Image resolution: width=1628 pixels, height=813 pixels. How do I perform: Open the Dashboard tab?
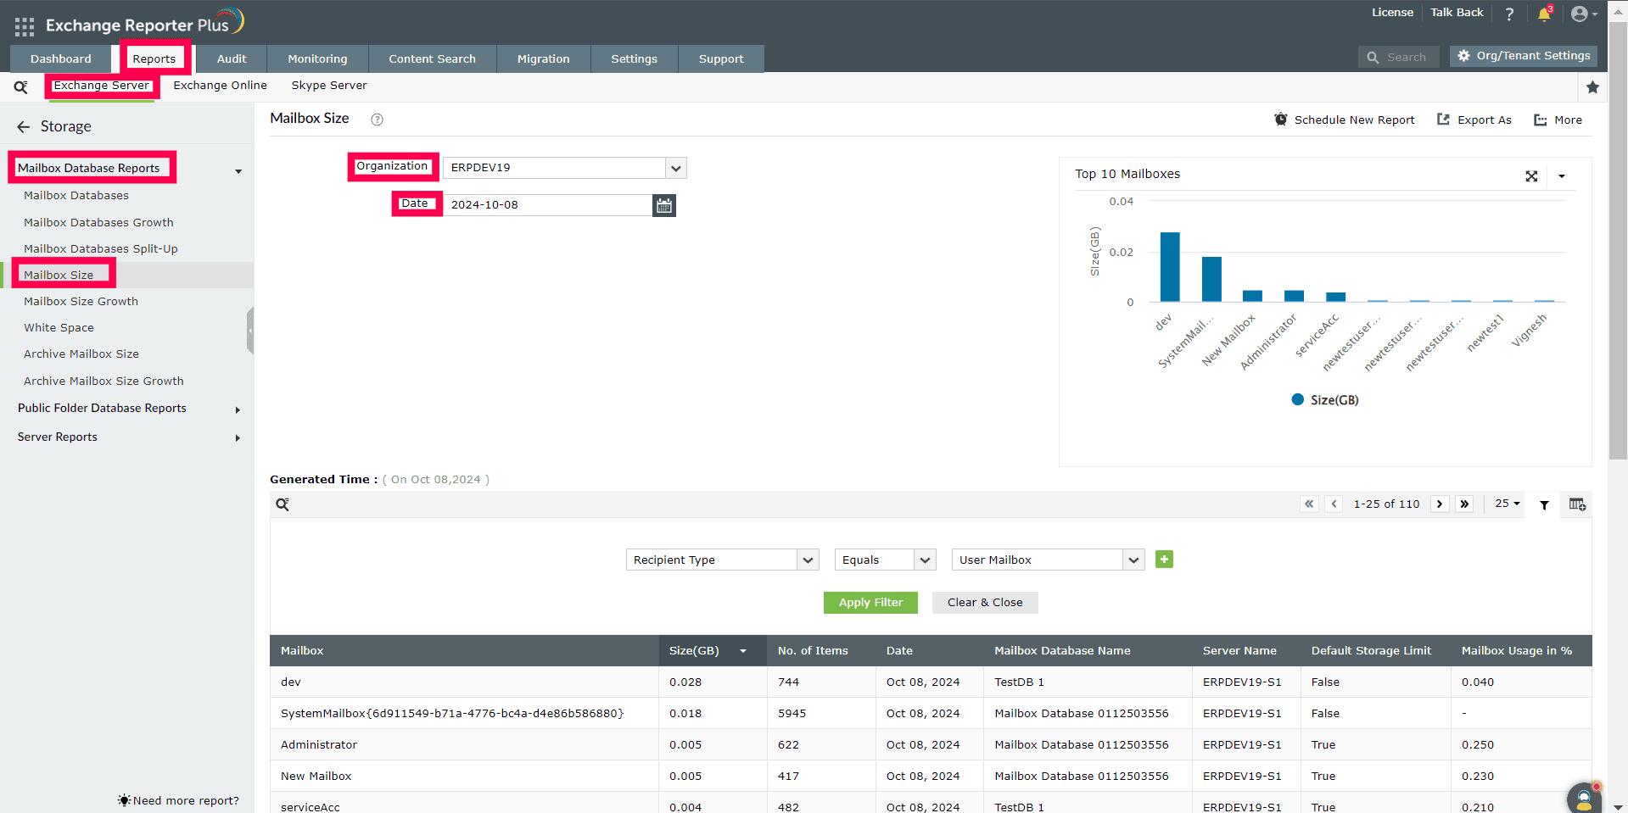tap(61, 58)
